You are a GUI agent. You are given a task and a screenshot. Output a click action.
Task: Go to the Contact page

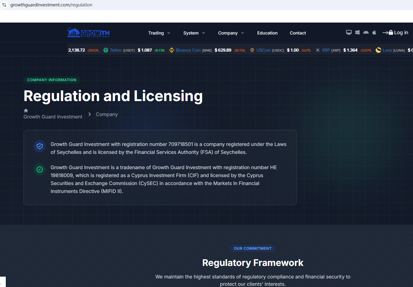click(298, 33)
